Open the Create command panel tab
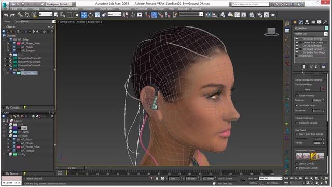Image resolution: width=332 pixels, height=187 pixels. click(x=295, y=22)
